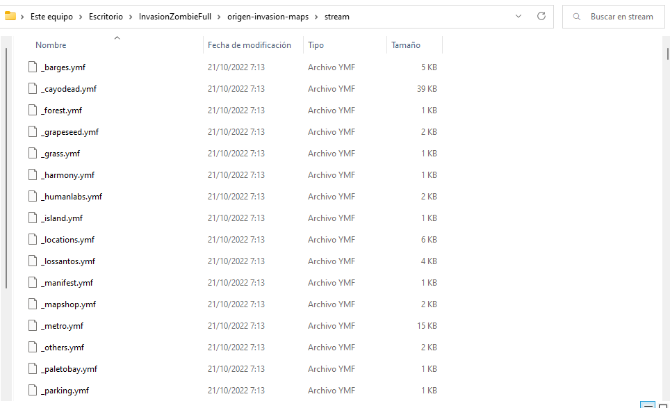Viewport: 670px width, 408px height.
Task: Open the address bar history dropdown
Action: click(x=518, y=16)
